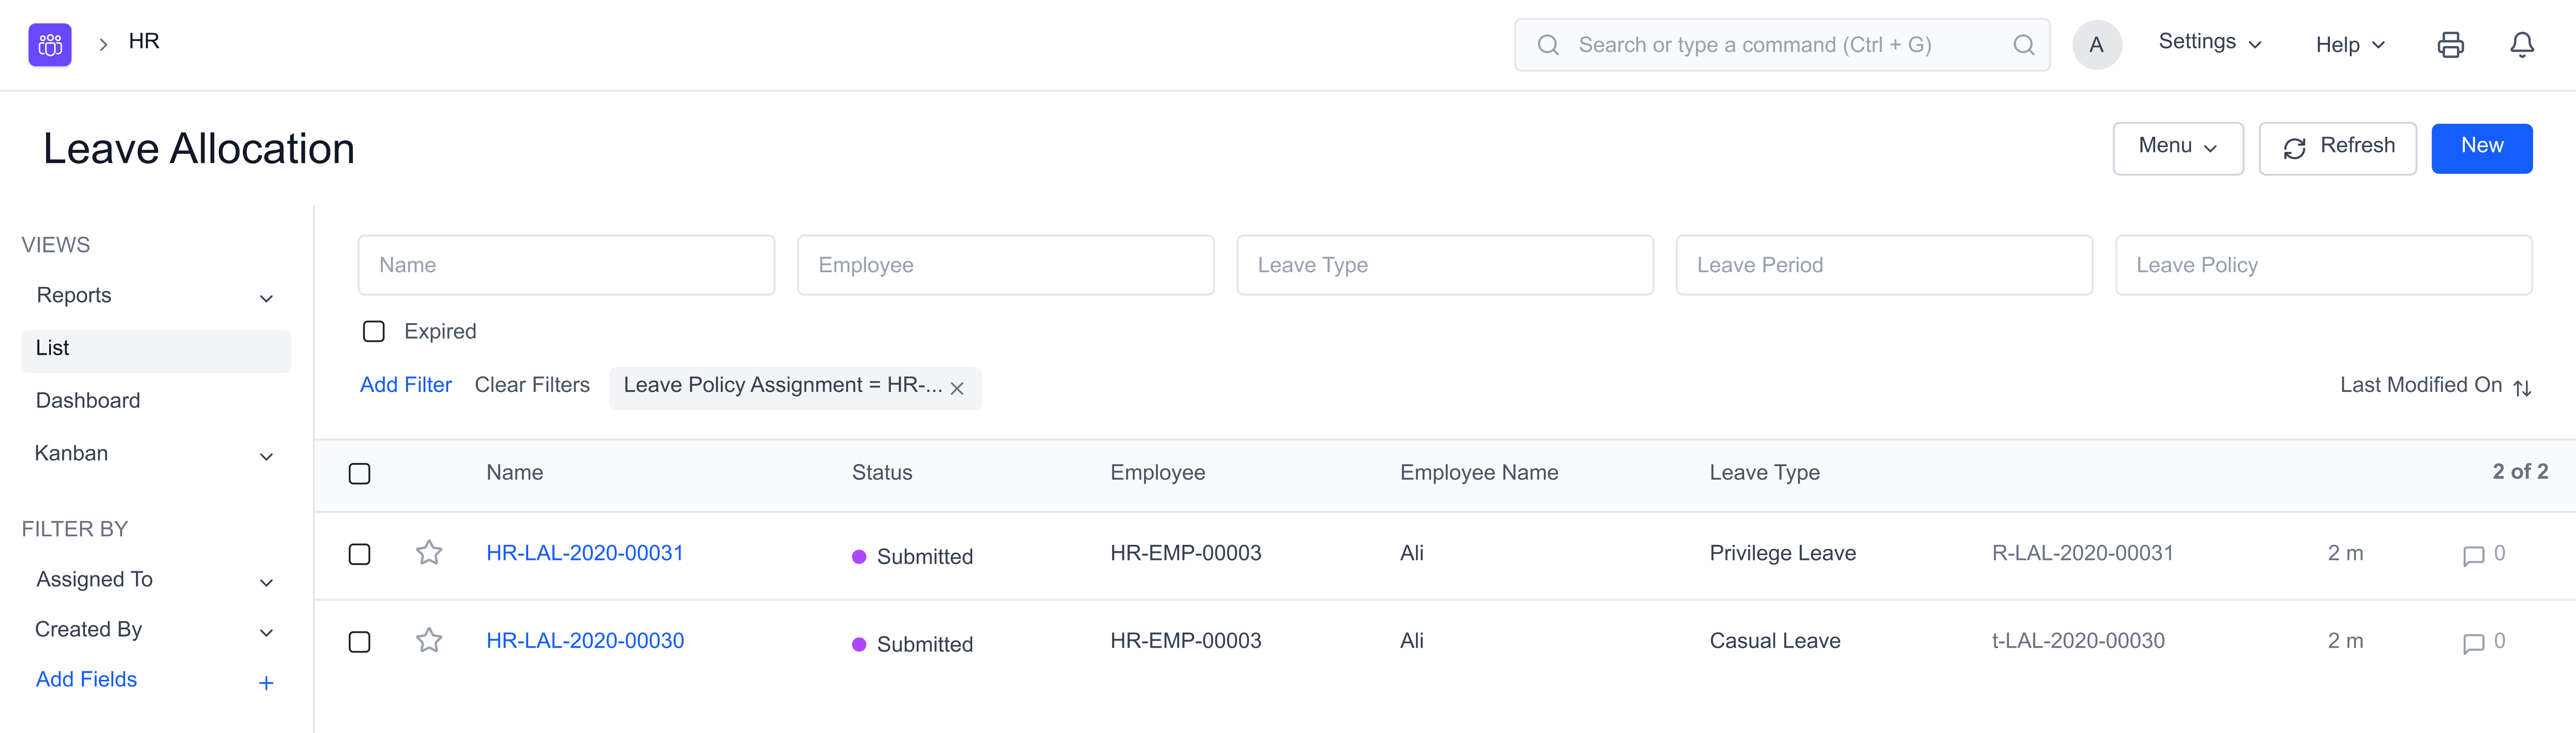Screen dimensions: 2576x733
Task: Click the t-LAL-2020-00030 text
Action: click(2078, 641)
